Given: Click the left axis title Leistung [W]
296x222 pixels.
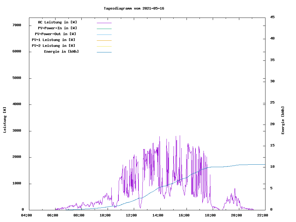Looking at the screenshot, I should pyautogui.click(x=5, y=120).
